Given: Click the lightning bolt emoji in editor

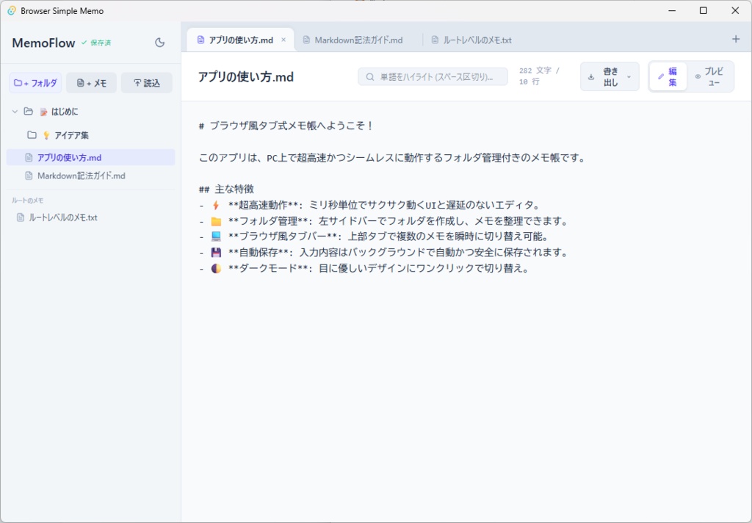Looking at the screenshot, I should 216,205.
